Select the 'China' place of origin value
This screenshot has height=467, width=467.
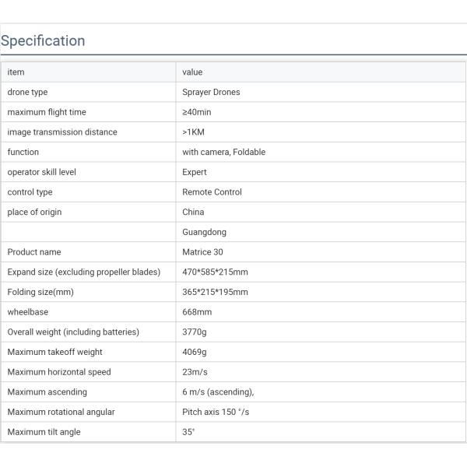click(193, 212)
